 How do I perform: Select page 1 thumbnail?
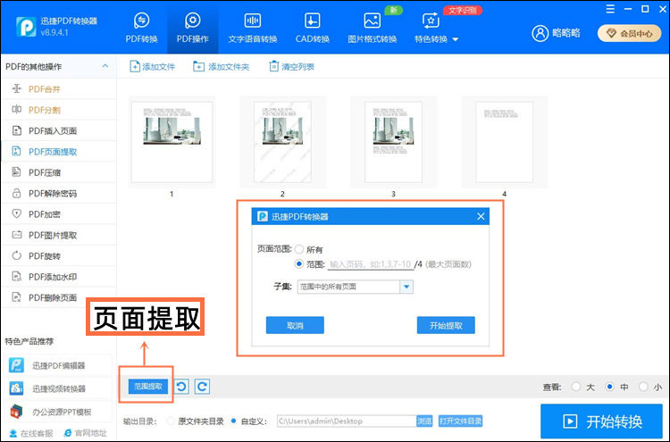[172, 142]
